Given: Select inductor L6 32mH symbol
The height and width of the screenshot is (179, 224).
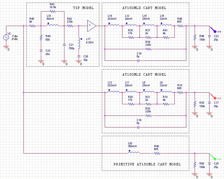Looking at the screenshot, I should click(x=166, y=91).
